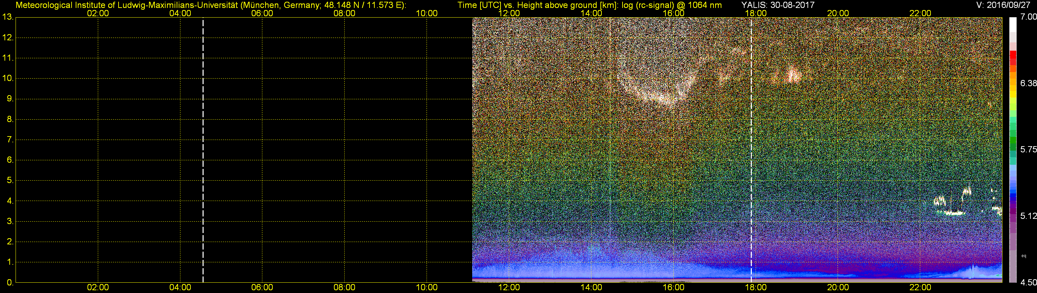Click the '18:00' label on the bottom time axis
The height and width of the screenshot is (293, 1037).
[x=756, y=287]
